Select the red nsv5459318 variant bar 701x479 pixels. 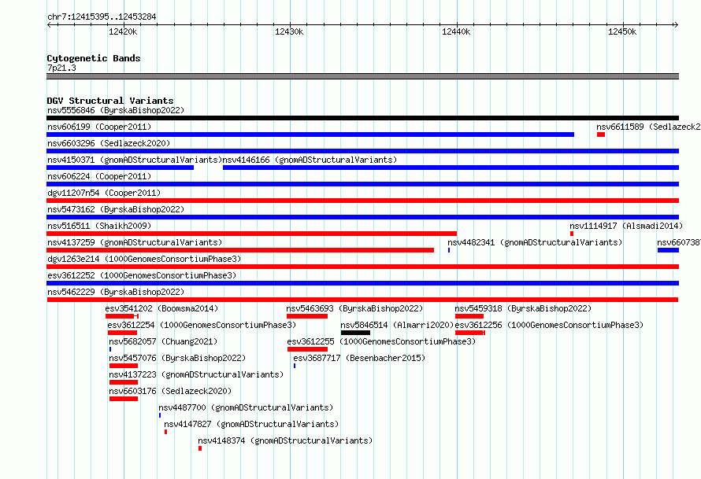click(469, 316)
